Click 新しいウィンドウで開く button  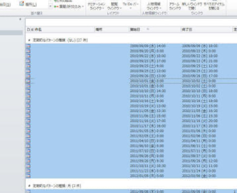coord(192,6)
